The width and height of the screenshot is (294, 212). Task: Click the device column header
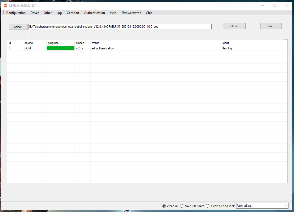[35, 43]
